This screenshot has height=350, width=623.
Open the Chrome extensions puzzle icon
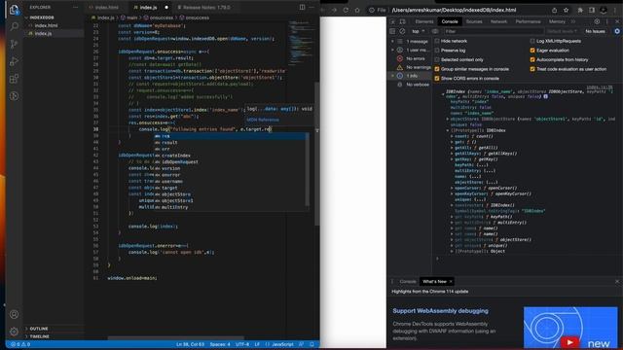(580, 10)
